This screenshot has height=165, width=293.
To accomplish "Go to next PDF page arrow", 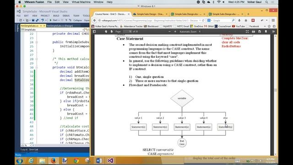I will tap(112, 32).
